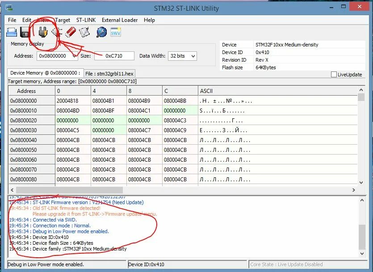The width and height of the screenshot is (373, 272).
Task: Open the Edit menu
Action: coord(27,20)
